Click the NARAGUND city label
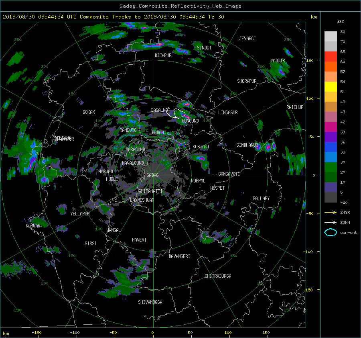The width and height of the screenshot is (361, 338). click(x=135, y=150)
